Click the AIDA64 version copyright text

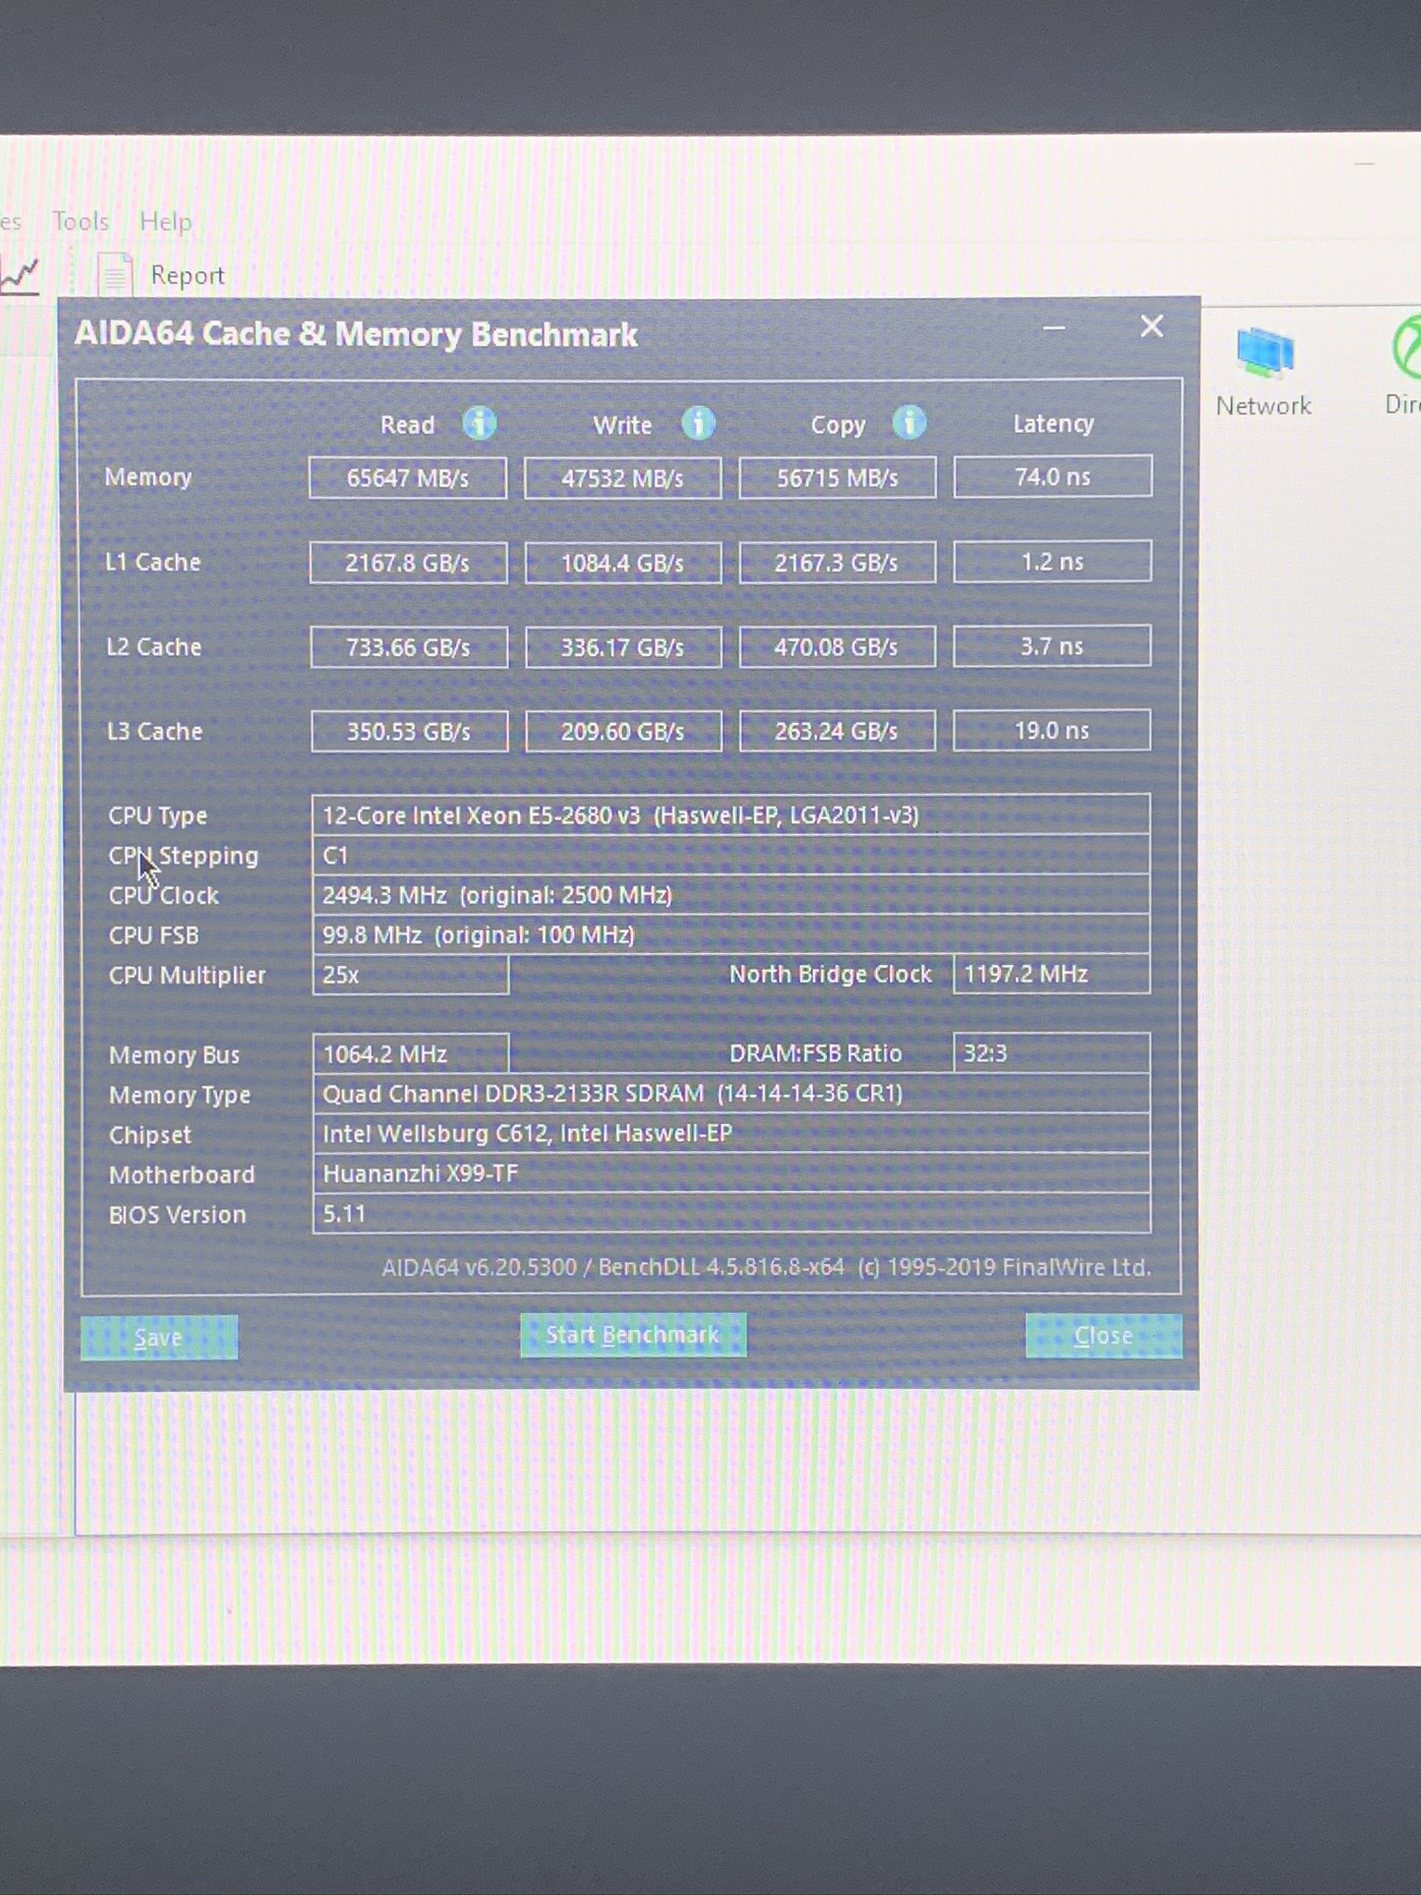point(767,1268)
